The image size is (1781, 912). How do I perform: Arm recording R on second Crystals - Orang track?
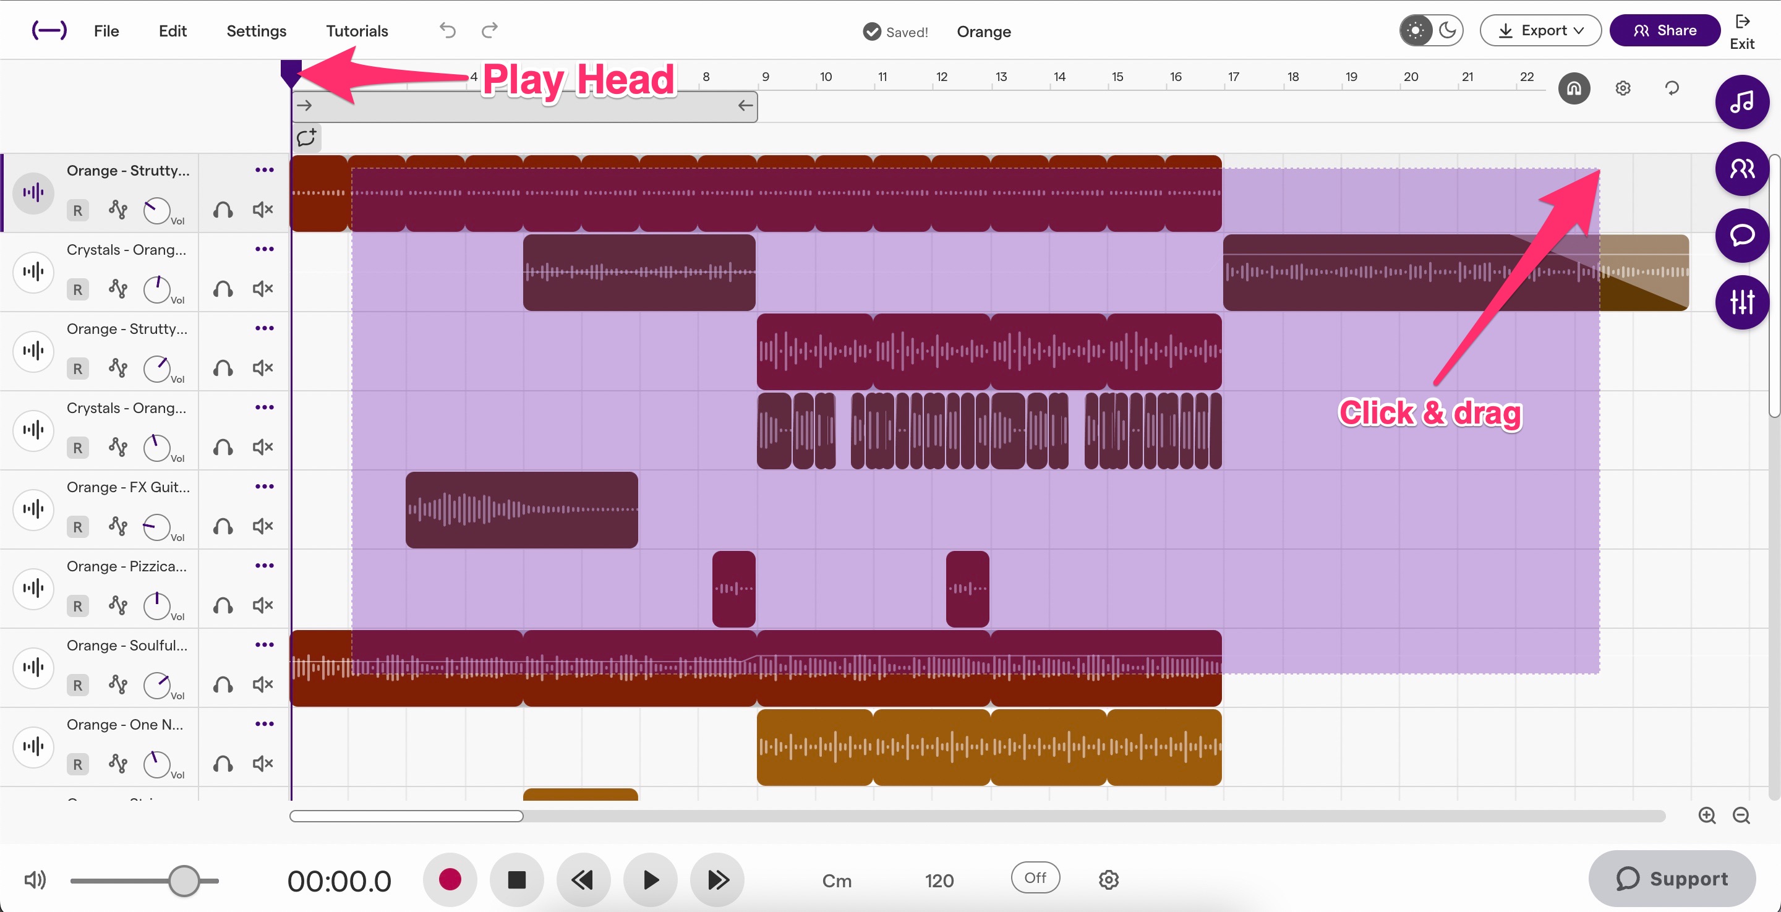coord(77,448)
